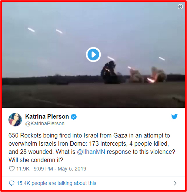Viewport: 187px width, 192px height.
Task: Open the video info icon
Action: point(180,7)
